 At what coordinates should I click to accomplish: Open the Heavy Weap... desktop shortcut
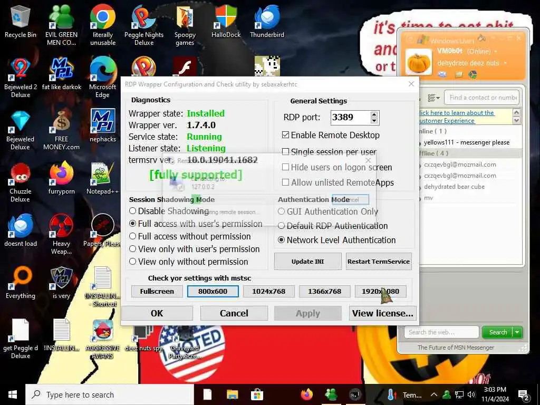click(x=61, y=234)
